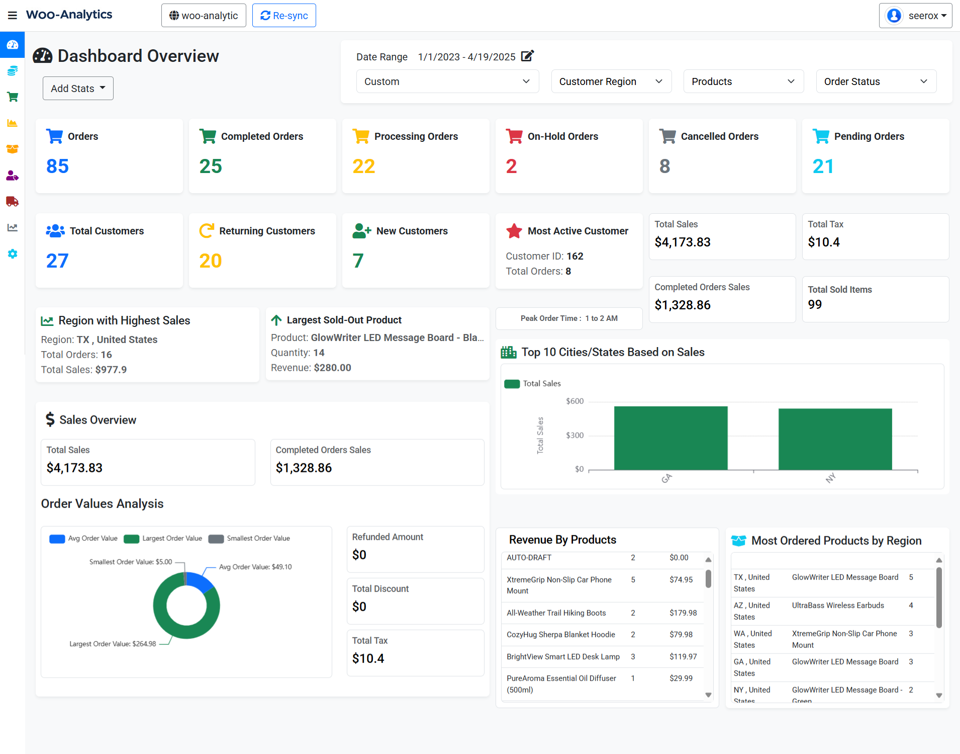960x754 pixels.
Task: Select the purple customers icon in sidebar
Action: coord(12,176)
